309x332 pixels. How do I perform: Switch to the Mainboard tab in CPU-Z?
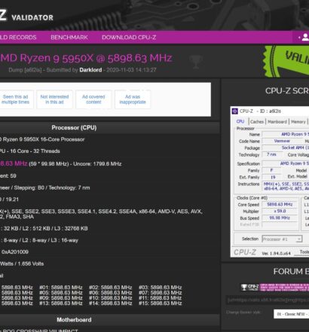click(277, 122)
